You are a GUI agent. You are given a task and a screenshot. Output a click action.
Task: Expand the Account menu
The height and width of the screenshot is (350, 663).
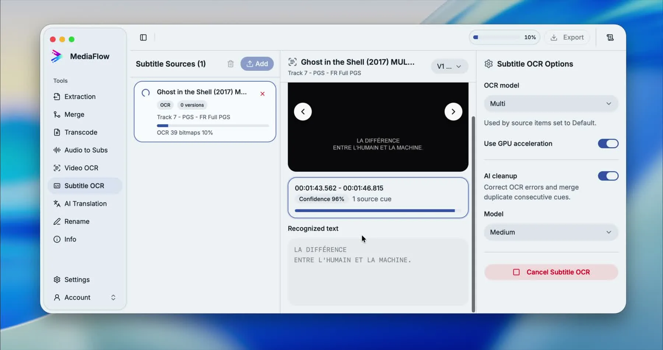click(x=85, y=297)
